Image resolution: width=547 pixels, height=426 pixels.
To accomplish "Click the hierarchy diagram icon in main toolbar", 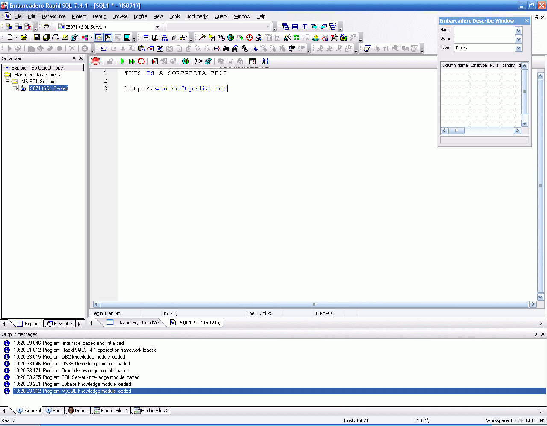I will click(x=165, y=38).
